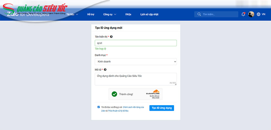Go to the FAQs page

[128, 14]
